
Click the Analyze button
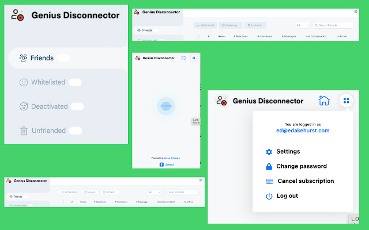(x=90, y=192)
